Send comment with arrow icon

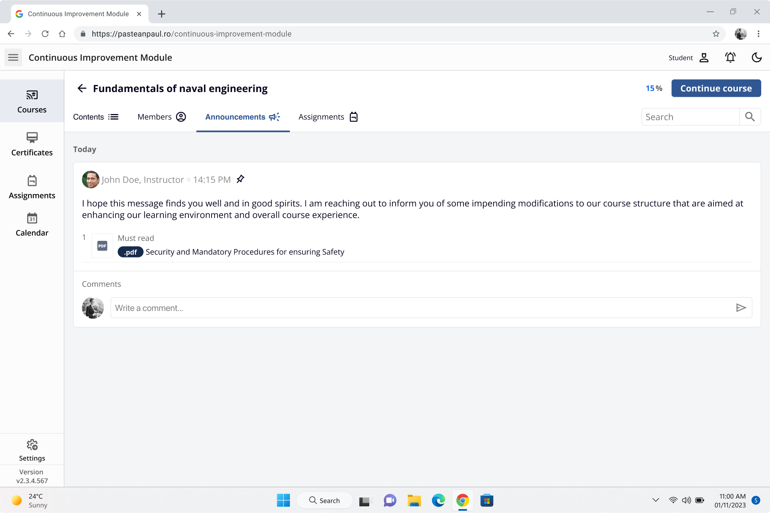741,308
